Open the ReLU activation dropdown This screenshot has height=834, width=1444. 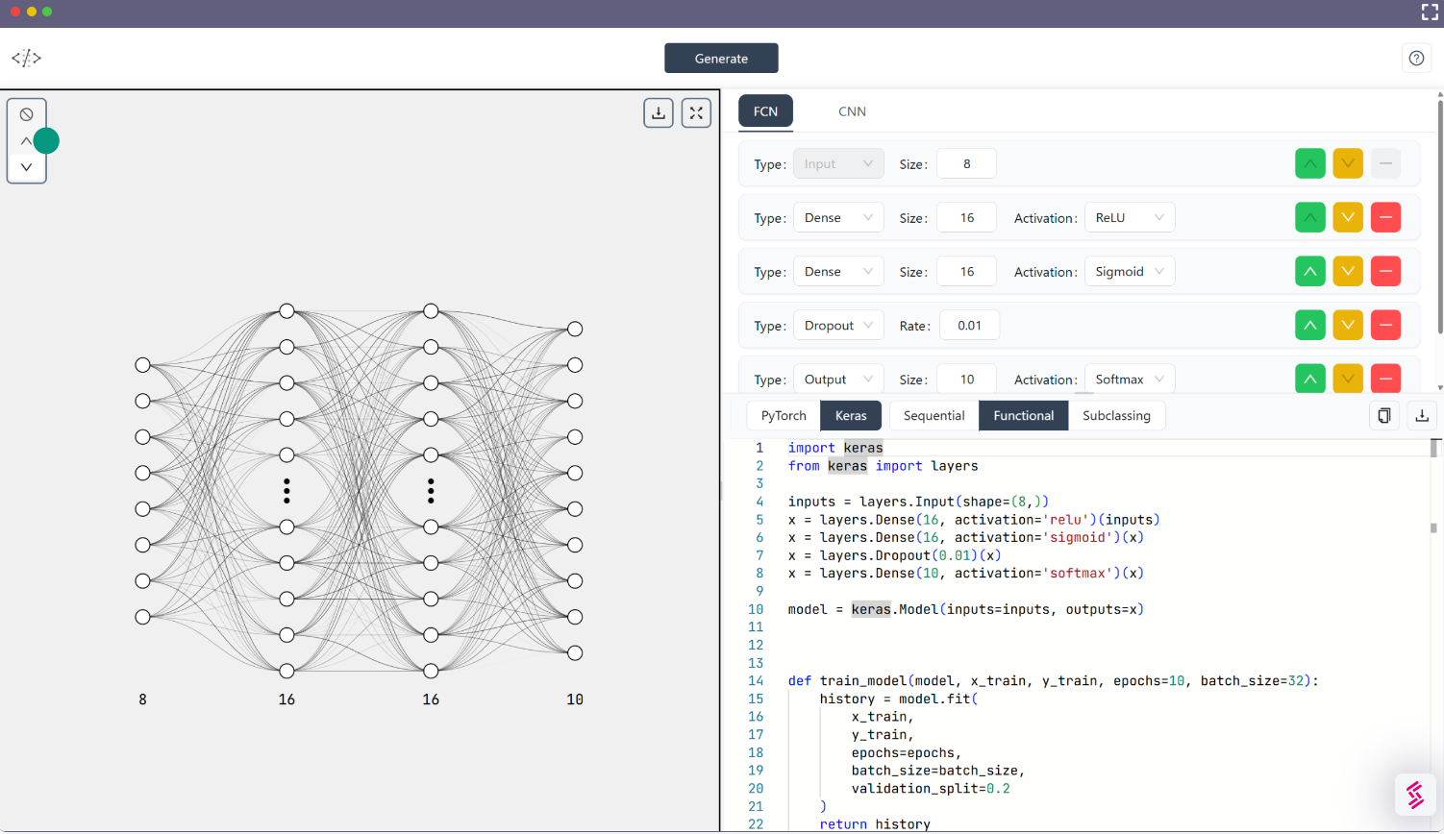click(1129, 218)
